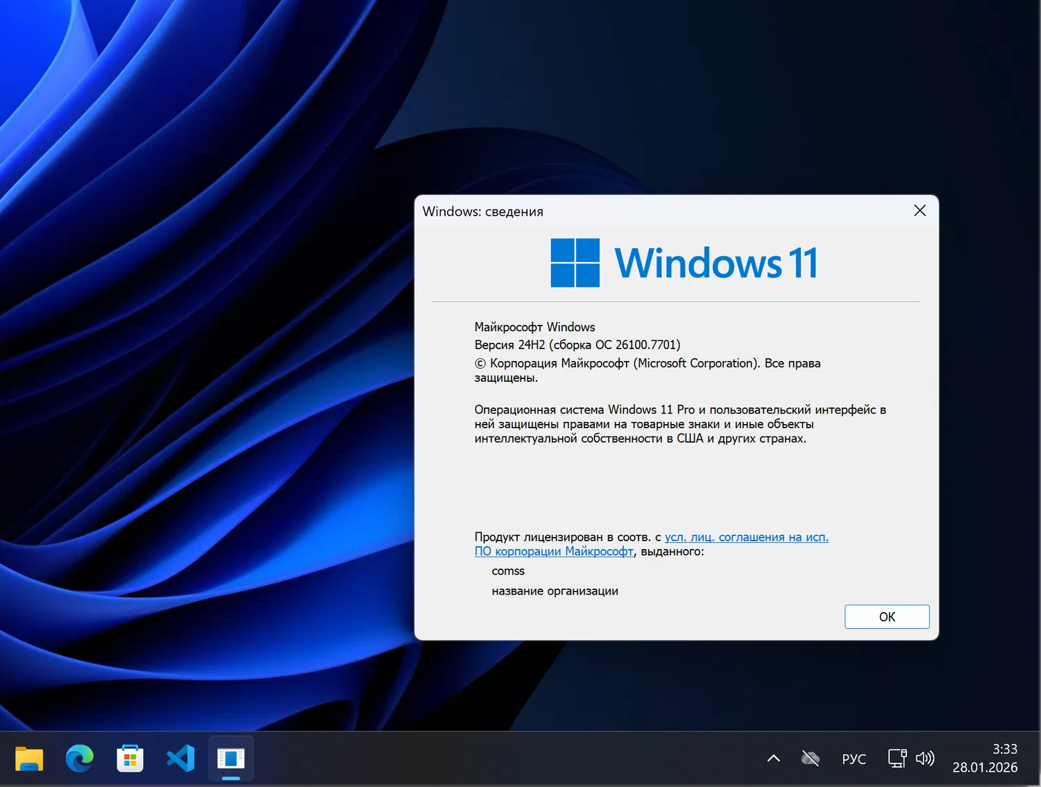Click the ПО корпорации Майкрософт link
The width and height of the screenshot is (1041, 787).
553,551
